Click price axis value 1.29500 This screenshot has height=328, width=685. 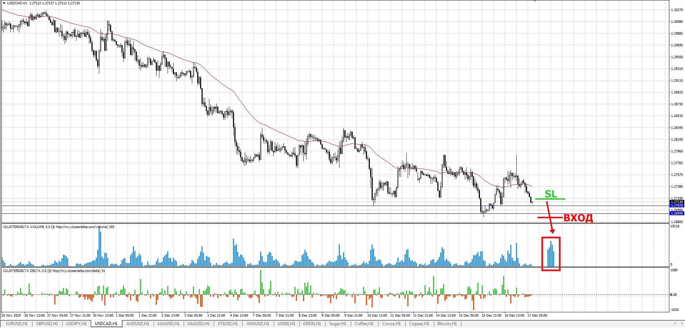point(677,57)
